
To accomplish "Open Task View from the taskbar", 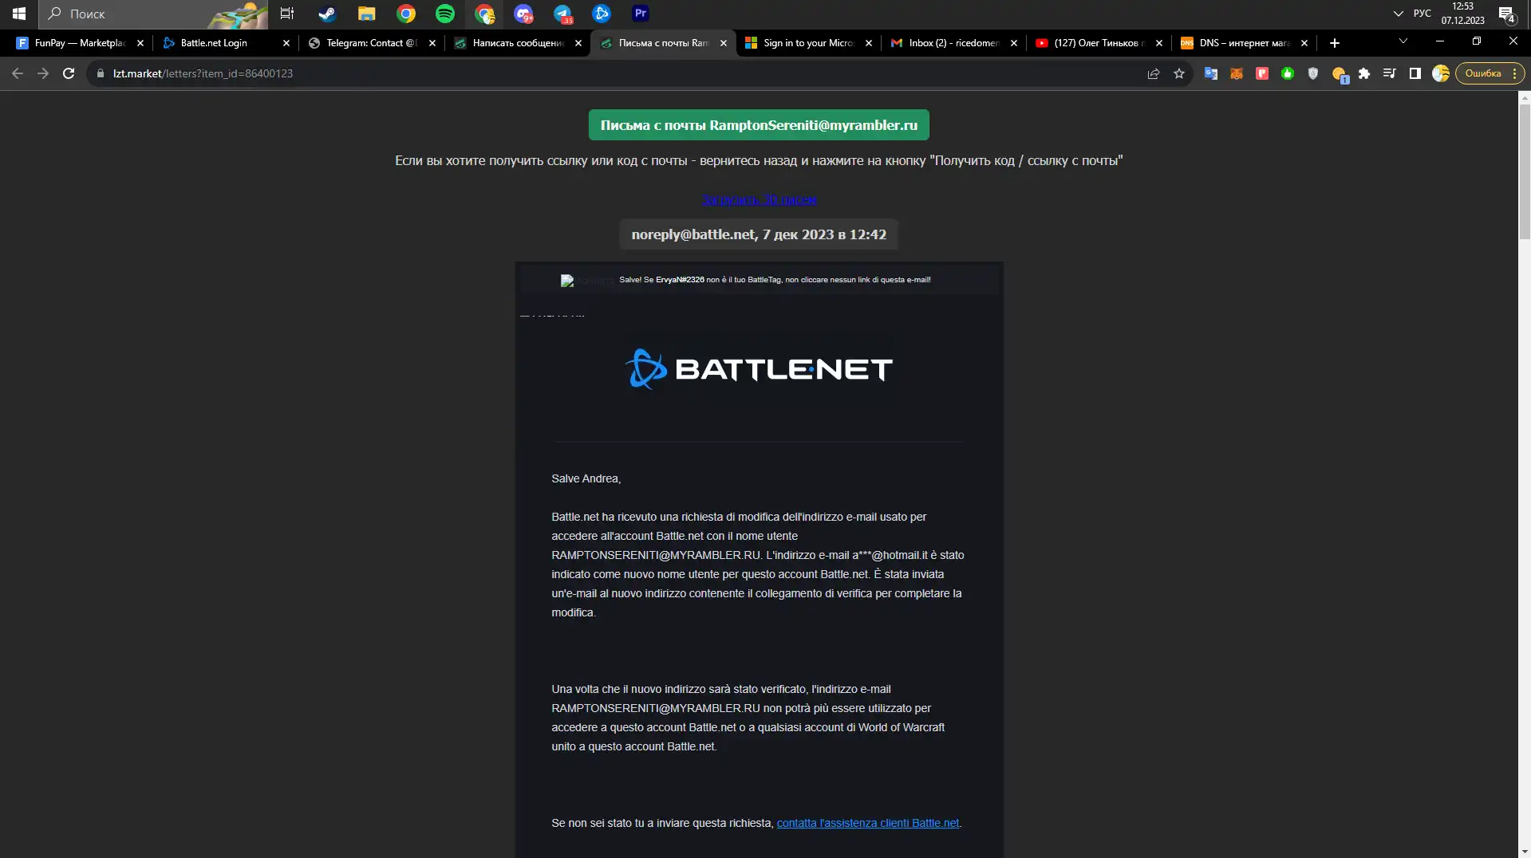I will 287,14.
